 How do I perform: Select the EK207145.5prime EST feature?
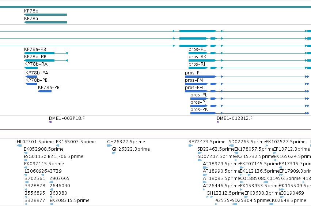tap(242, 168)
